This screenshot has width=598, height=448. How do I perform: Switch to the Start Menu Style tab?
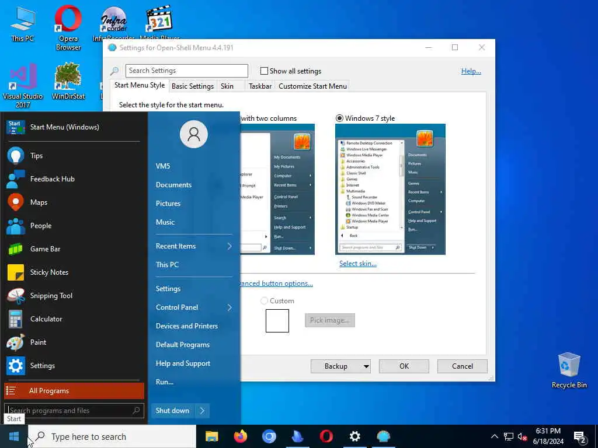point(140,85)
